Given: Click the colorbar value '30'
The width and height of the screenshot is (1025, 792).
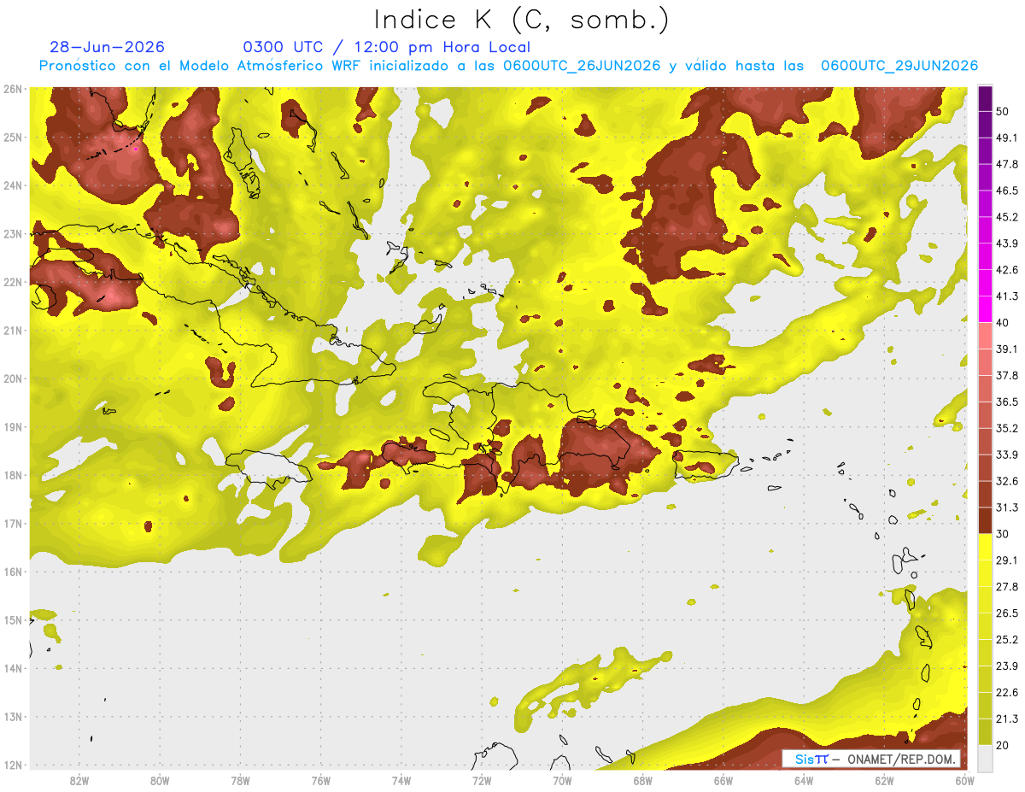Looking at the screenshot, I should (x=1003, y=534).
